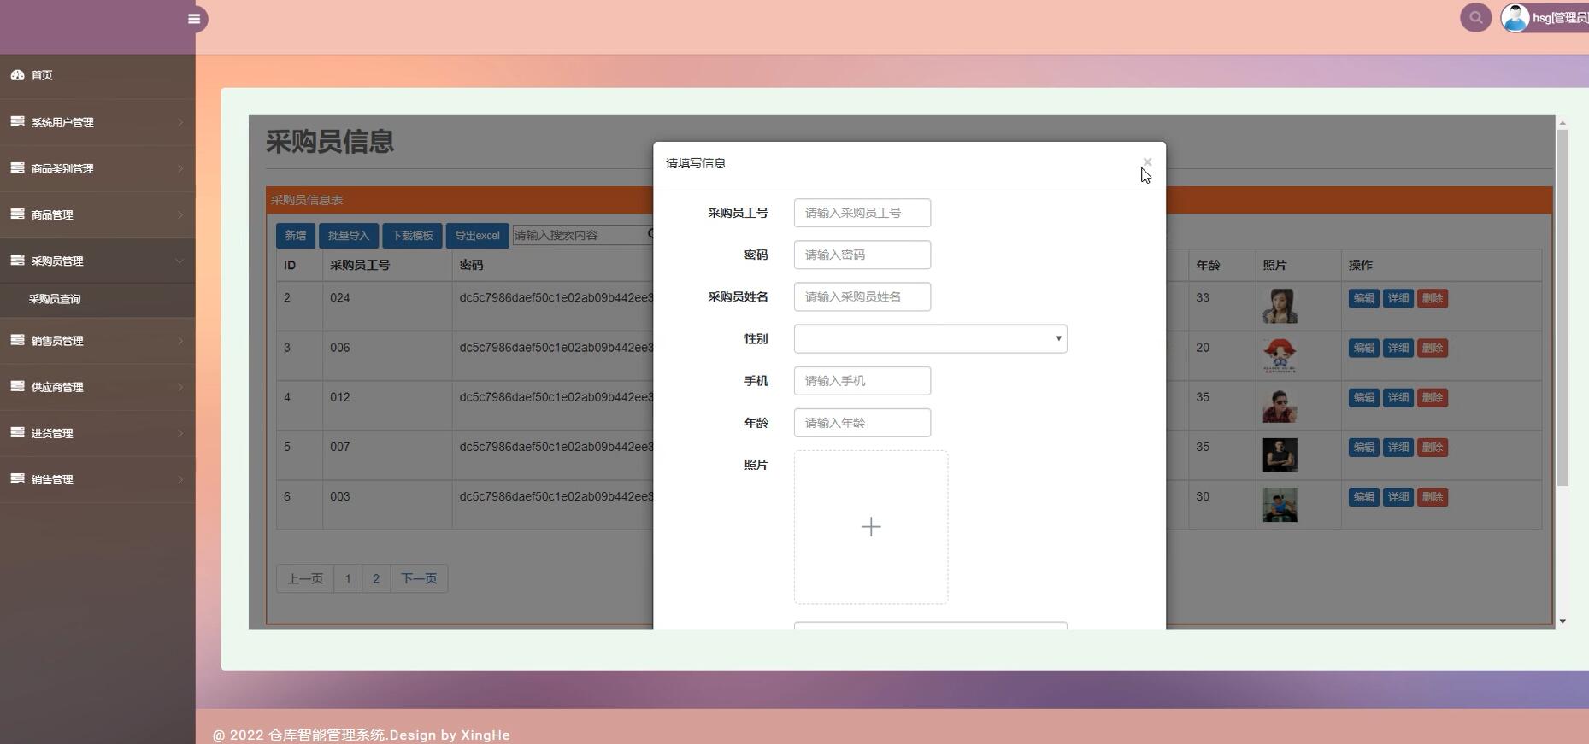The height and width of the screenshot is (744, 1589).
Task: Click the icon beside 销售管理
Action: 17,478
